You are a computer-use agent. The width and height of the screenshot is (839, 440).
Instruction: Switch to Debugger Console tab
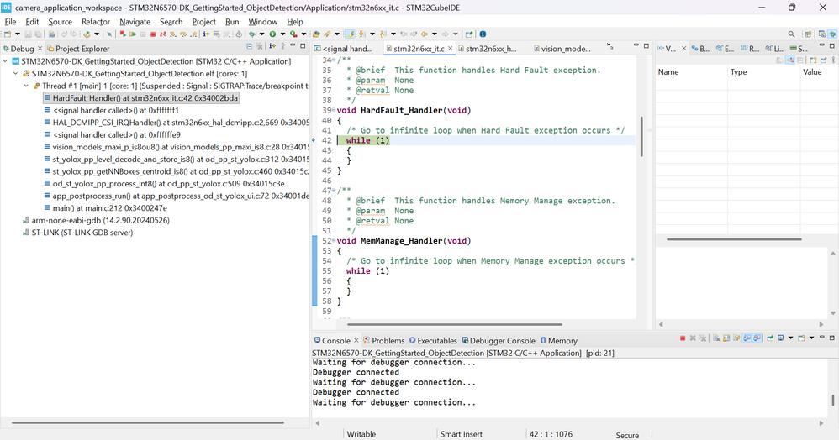tap(499, 341)
